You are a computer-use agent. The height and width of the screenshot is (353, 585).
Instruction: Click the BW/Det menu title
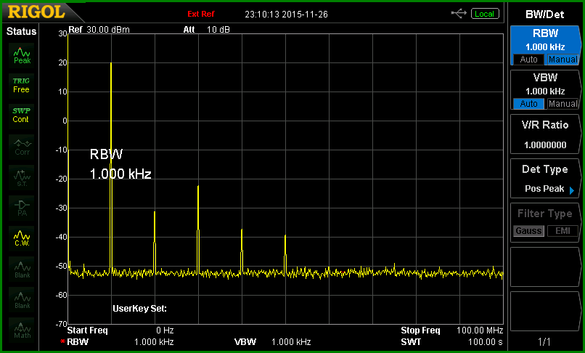click(x=544, y=15)
